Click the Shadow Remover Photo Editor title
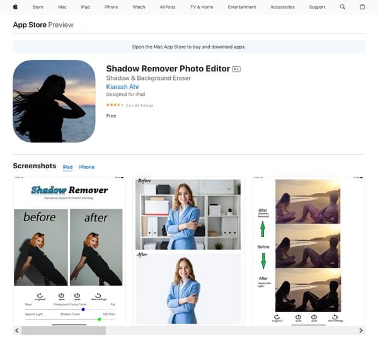 pos(168,69)
